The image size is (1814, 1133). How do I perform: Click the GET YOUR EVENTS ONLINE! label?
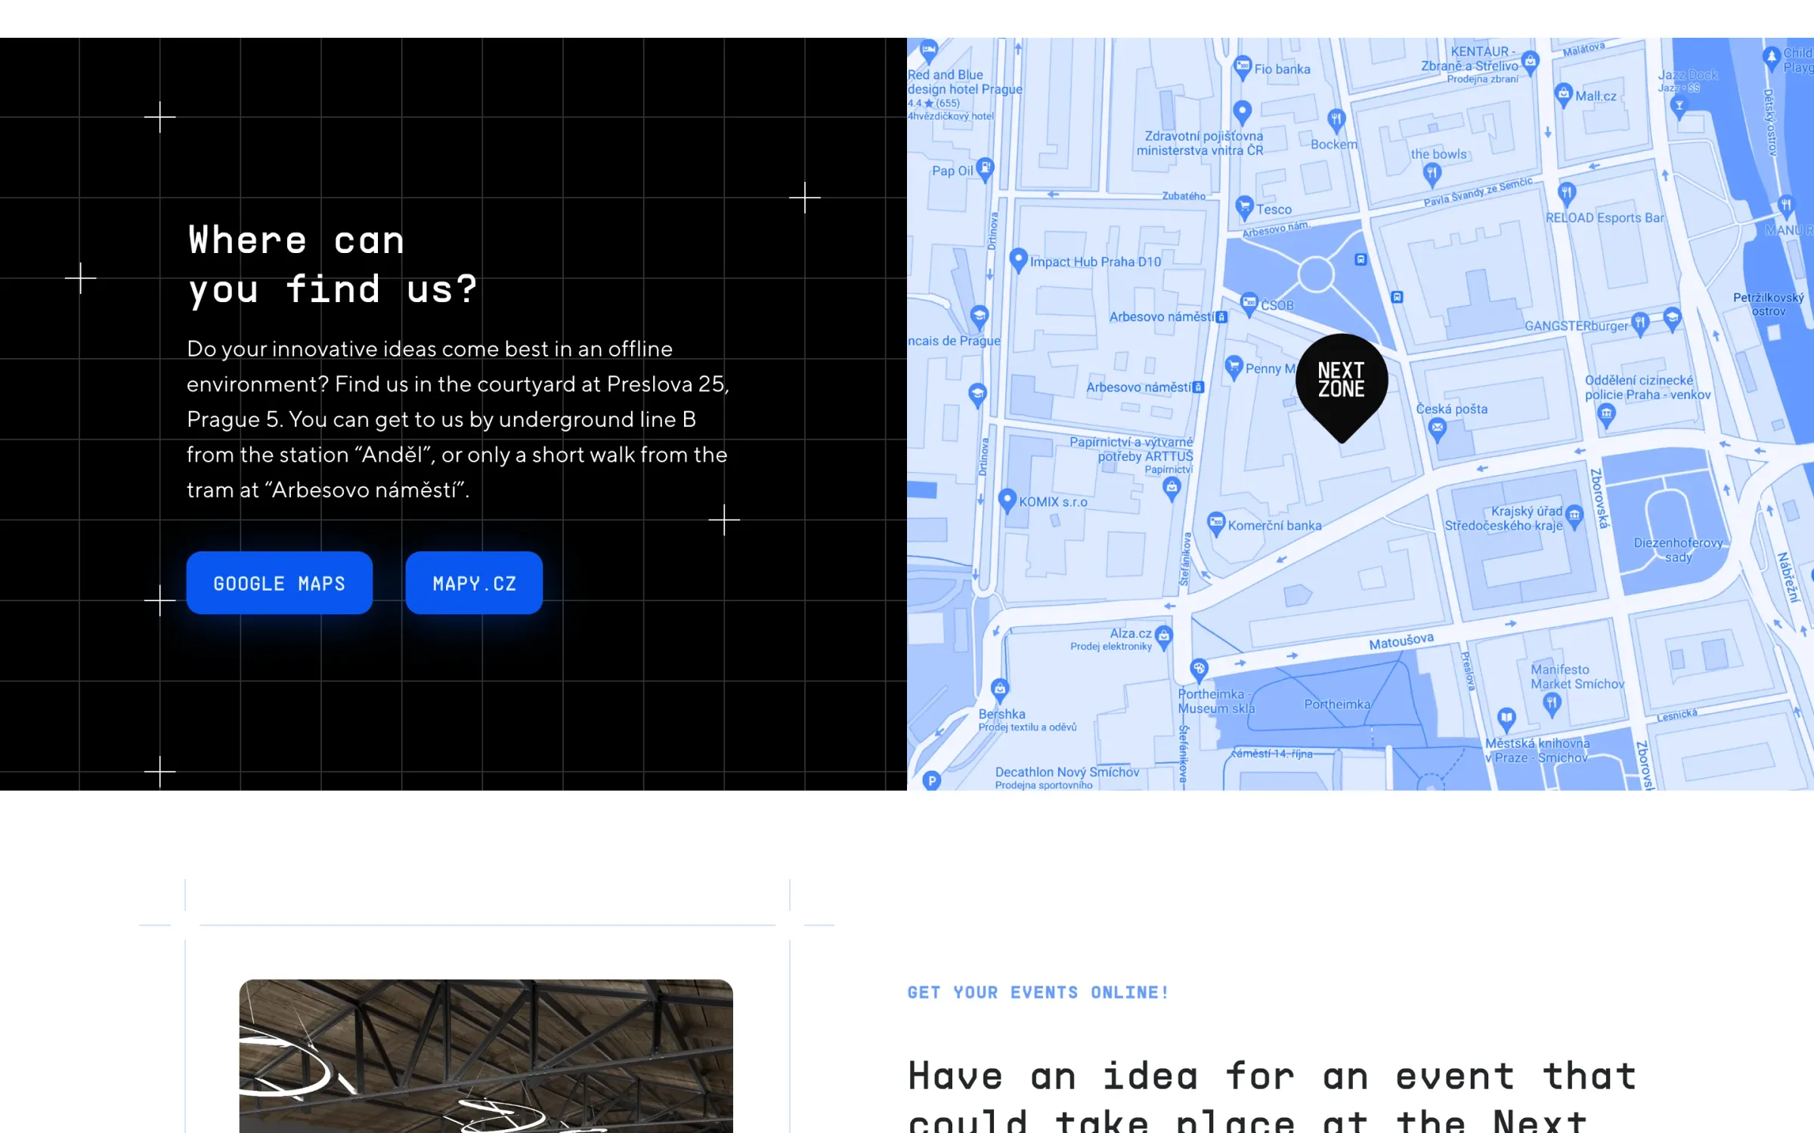(x=1038, y=993)
